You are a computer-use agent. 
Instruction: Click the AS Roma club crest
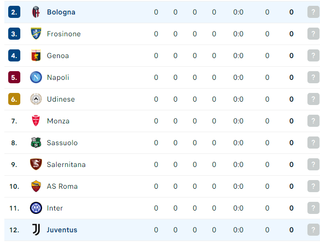36,186
